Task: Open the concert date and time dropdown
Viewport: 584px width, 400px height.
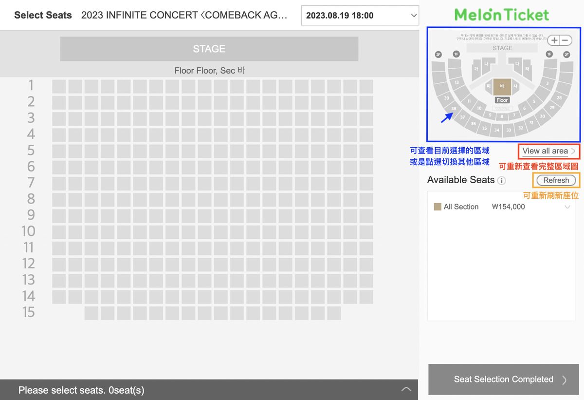Action: 360,16
